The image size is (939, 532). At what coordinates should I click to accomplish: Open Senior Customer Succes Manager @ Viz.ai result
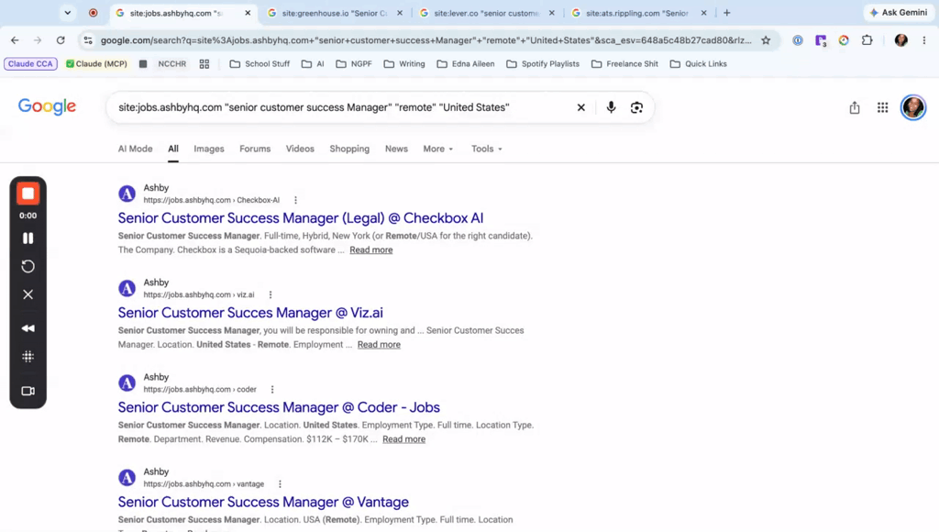250,313
